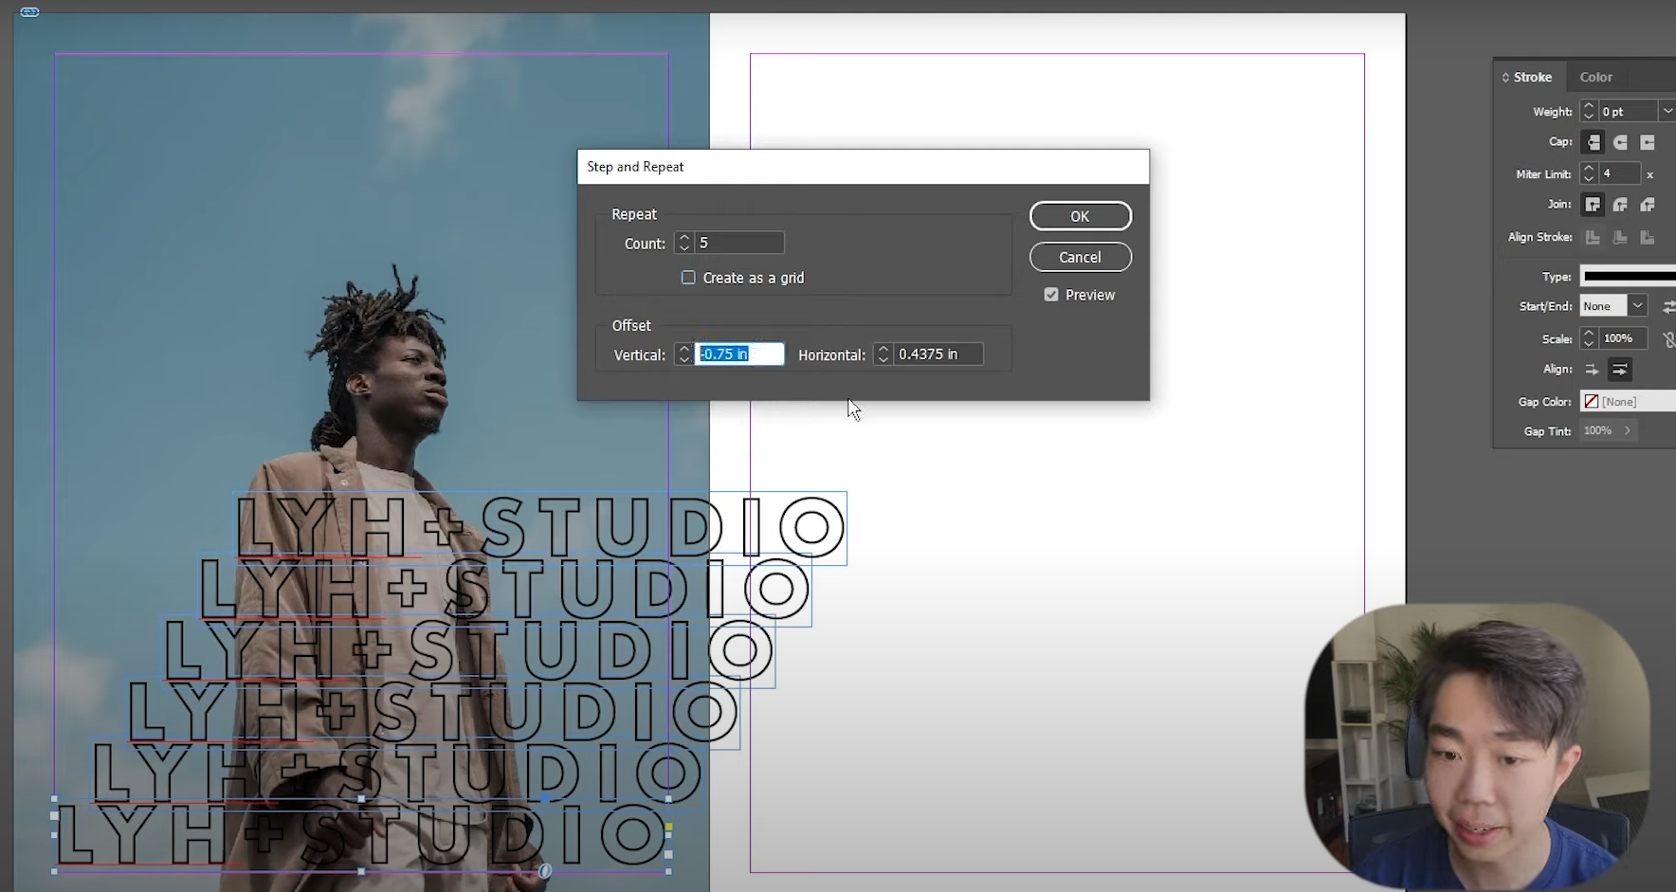
Task: Toggle link for arrowhead scale
Action: pos(1668,338)
